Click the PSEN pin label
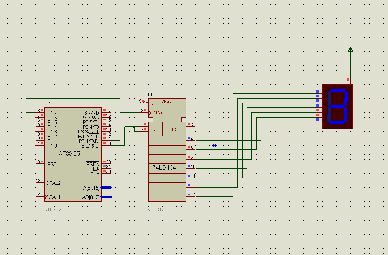Screen dimensions: 388x255 [x=93, y=164]
